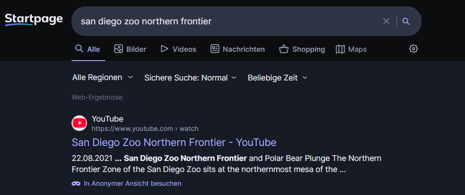Click the Maps map icon
The width and height of the screenshot is (465, 195).
pyautogui.click(x=340, y=49)
